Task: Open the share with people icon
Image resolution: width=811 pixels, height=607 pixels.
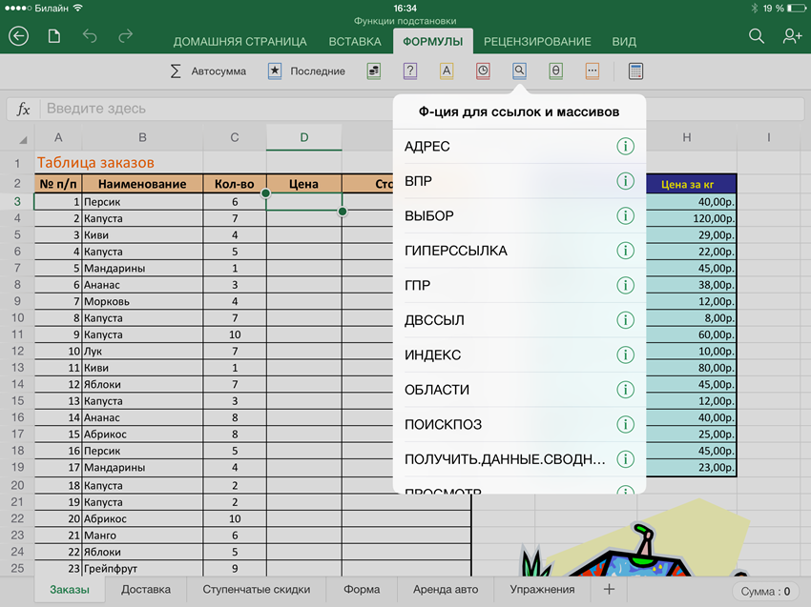Action: [x=792, y=36]
